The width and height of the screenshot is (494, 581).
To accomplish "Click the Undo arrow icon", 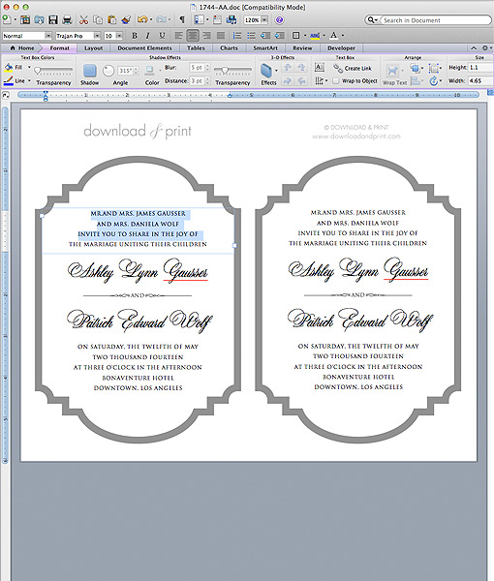I will point(142,19).
